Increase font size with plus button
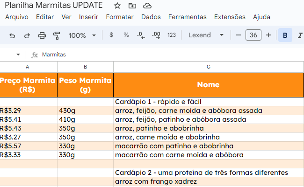 [268, 35]
